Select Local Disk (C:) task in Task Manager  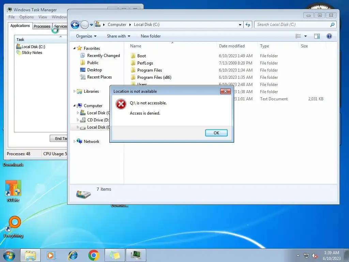(30, 46)
